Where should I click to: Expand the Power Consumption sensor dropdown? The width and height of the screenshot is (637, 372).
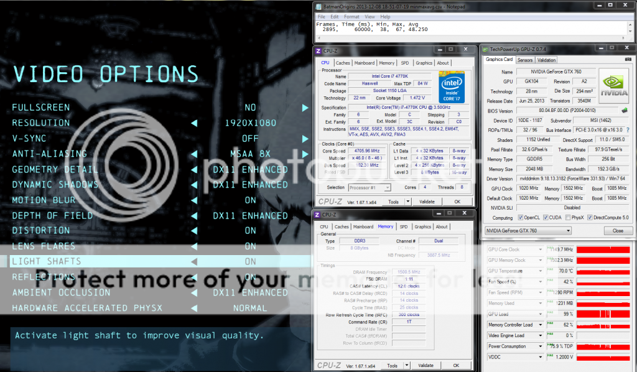pyautogui.click(x=541, y=346)
